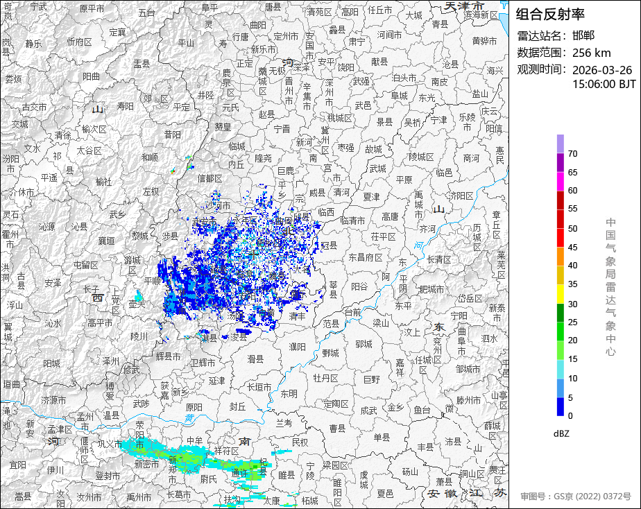Click the 卫辉市 label

click(203, 363)
